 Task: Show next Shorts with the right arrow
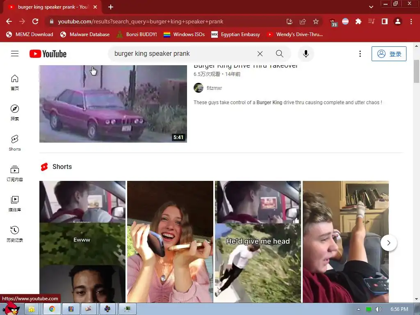coord(389,243)
